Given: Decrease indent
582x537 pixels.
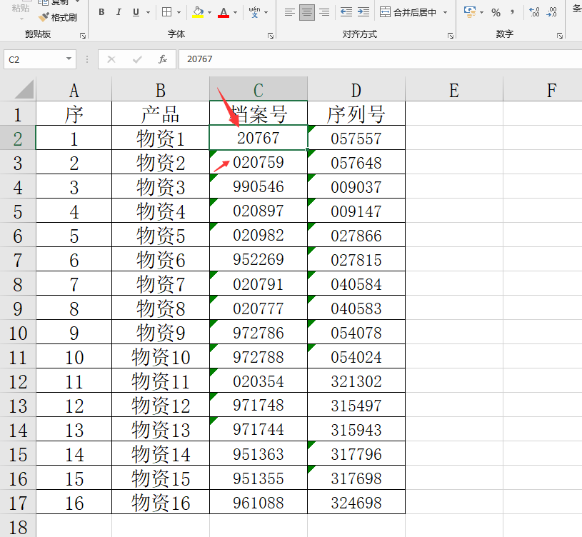Looking at the screenshot, I should point(346,12).
